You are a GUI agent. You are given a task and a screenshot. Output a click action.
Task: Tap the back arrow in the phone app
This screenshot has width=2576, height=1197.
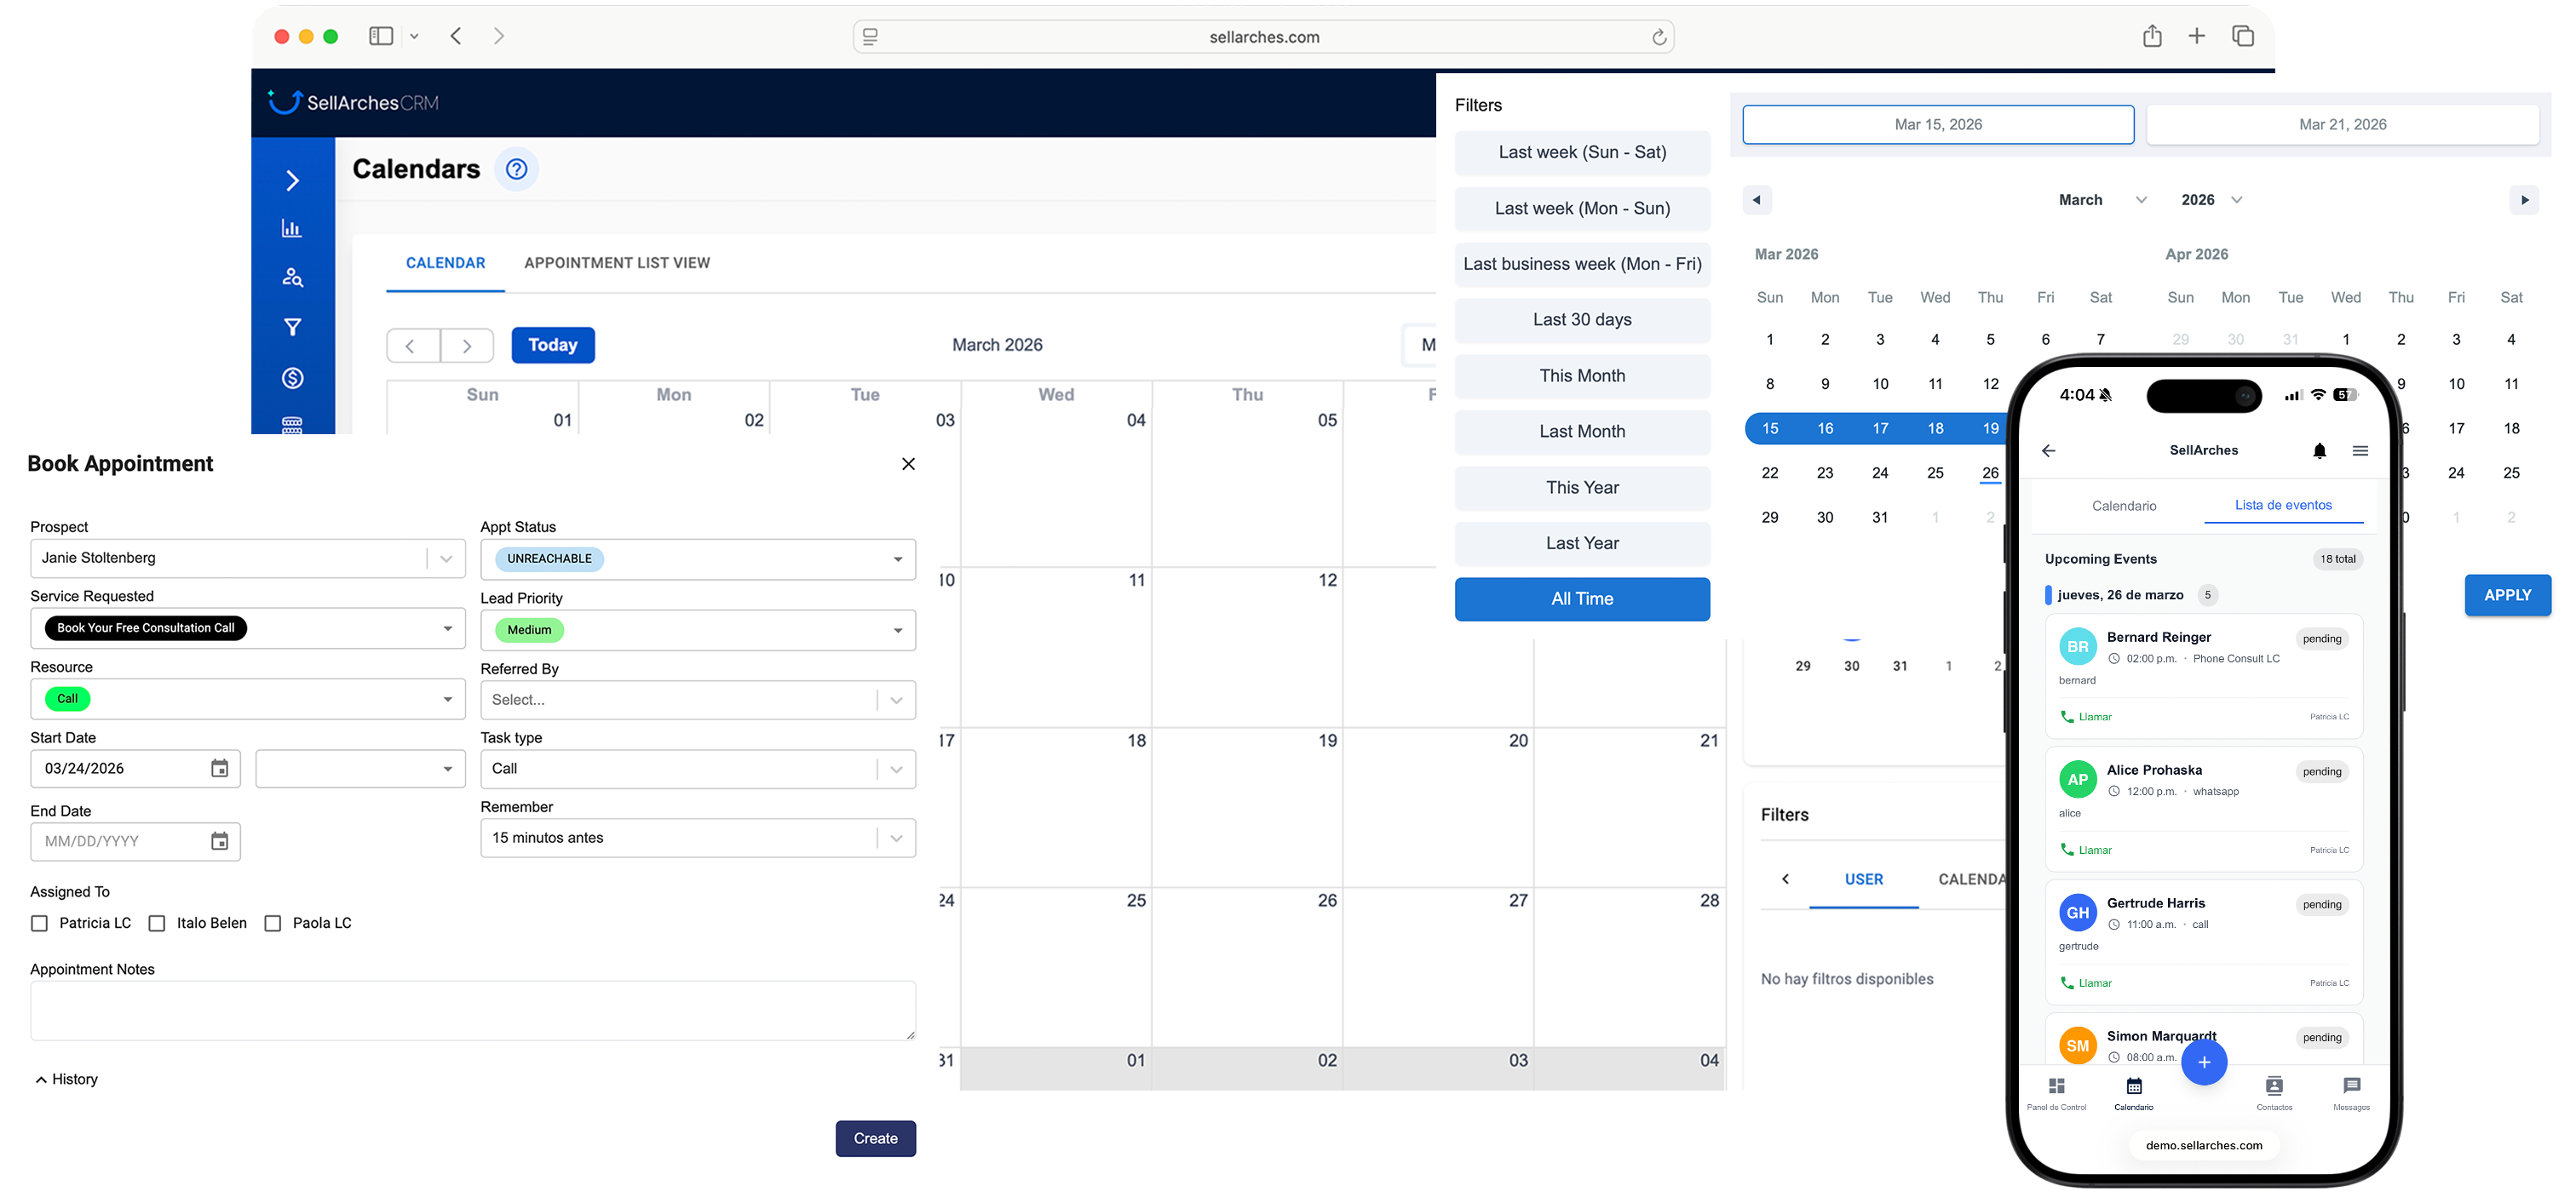[x=2048, y=450]
